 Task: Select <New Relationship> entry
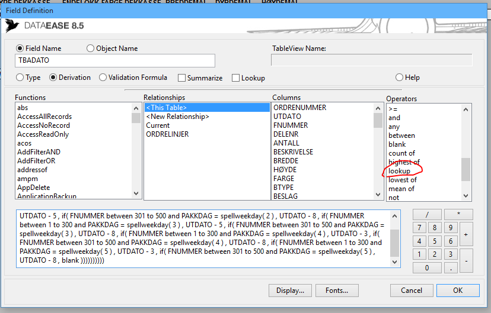point(177,117)
